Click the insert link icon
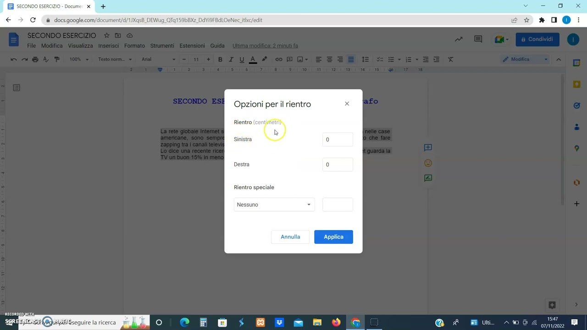This screenshot has height=330, width=587. (279, 59)
